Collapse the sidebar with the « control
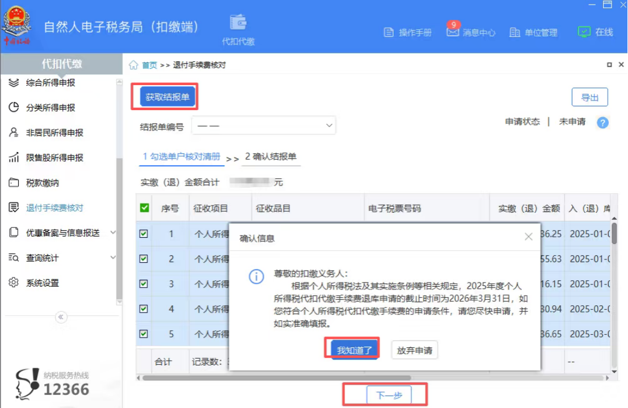The image size is (628, 408). click(x=61, y=317)
